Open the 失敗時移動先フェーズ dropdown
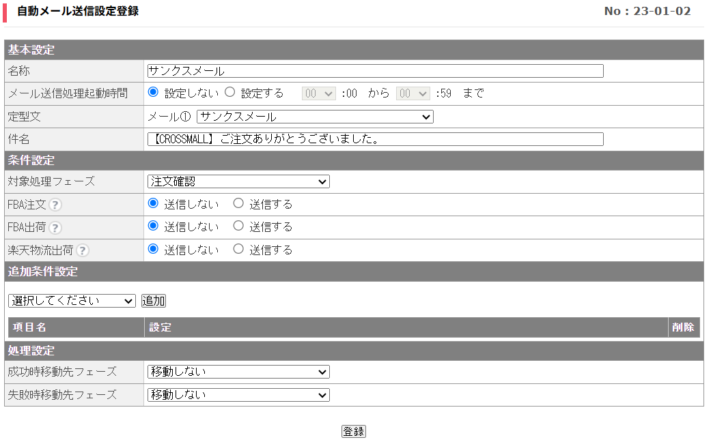 238,395
